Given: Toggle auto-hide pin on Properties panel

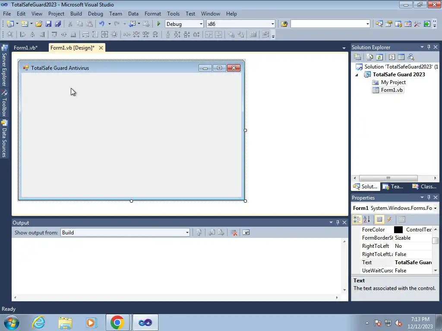Looking at the screenshot, I should click(x=429, y=197).
